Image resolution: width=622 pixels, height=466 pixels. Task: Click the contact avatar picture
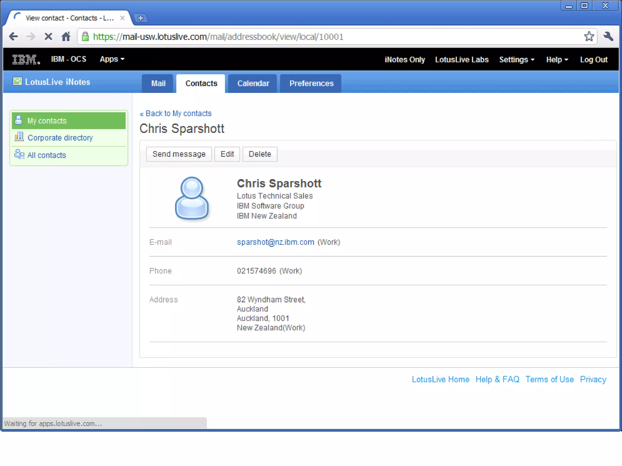point(192,198)
